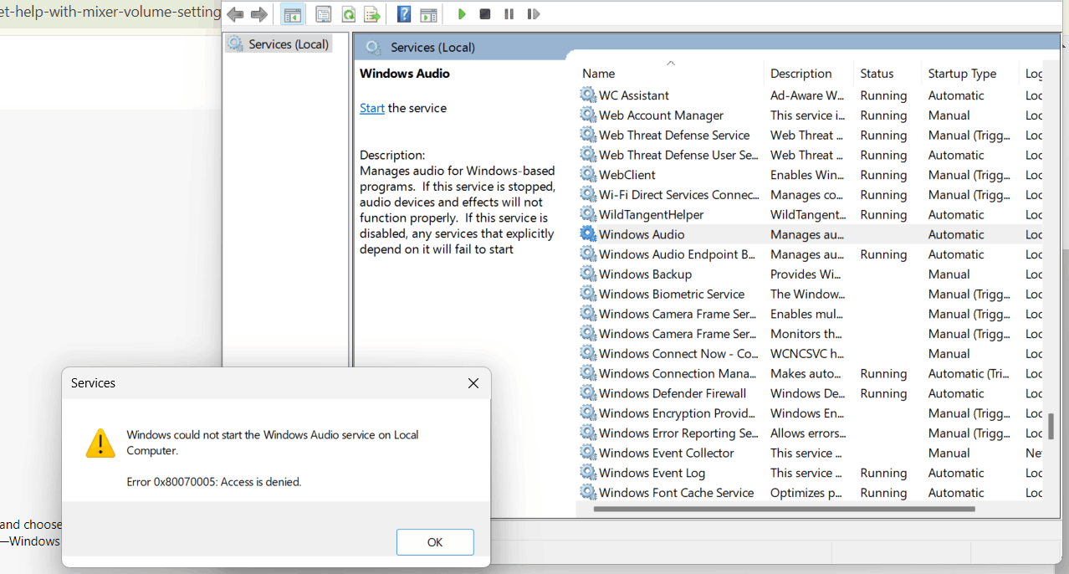
Task: Click the sort arrow above the Name column
Action: [x=670, y=63]
